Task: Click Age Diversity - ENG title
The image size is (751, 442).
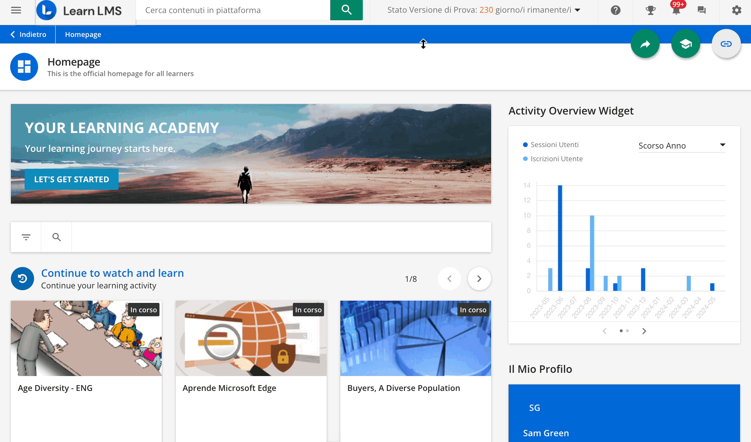Action: (x=55, y=388)
